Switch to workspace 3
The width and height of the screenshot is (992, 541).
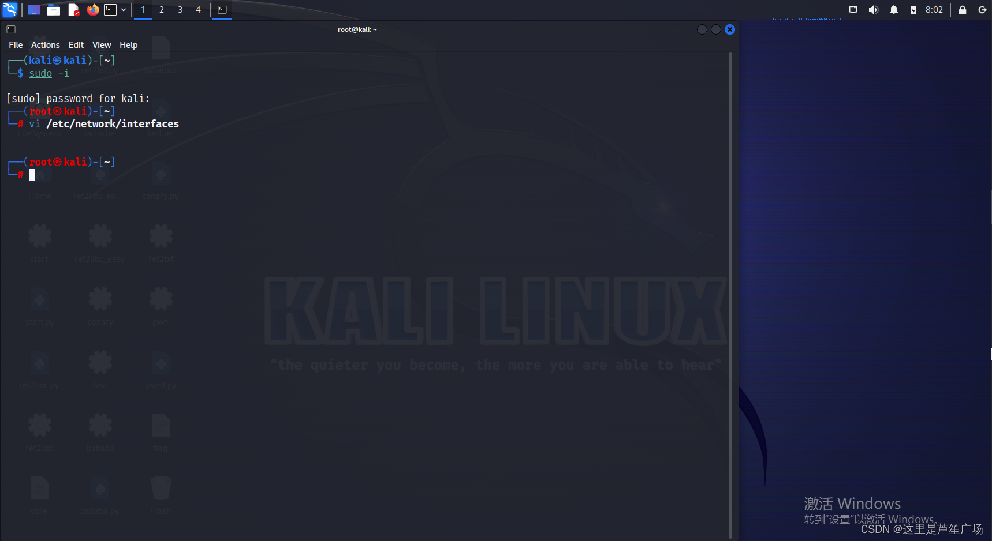[180, 10]
